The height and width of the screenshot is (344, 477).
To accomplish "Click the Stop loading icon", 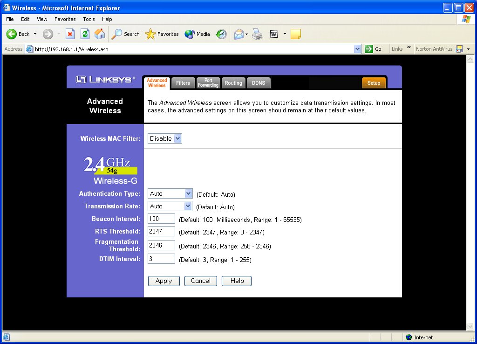I will click(x=71, y=34).
